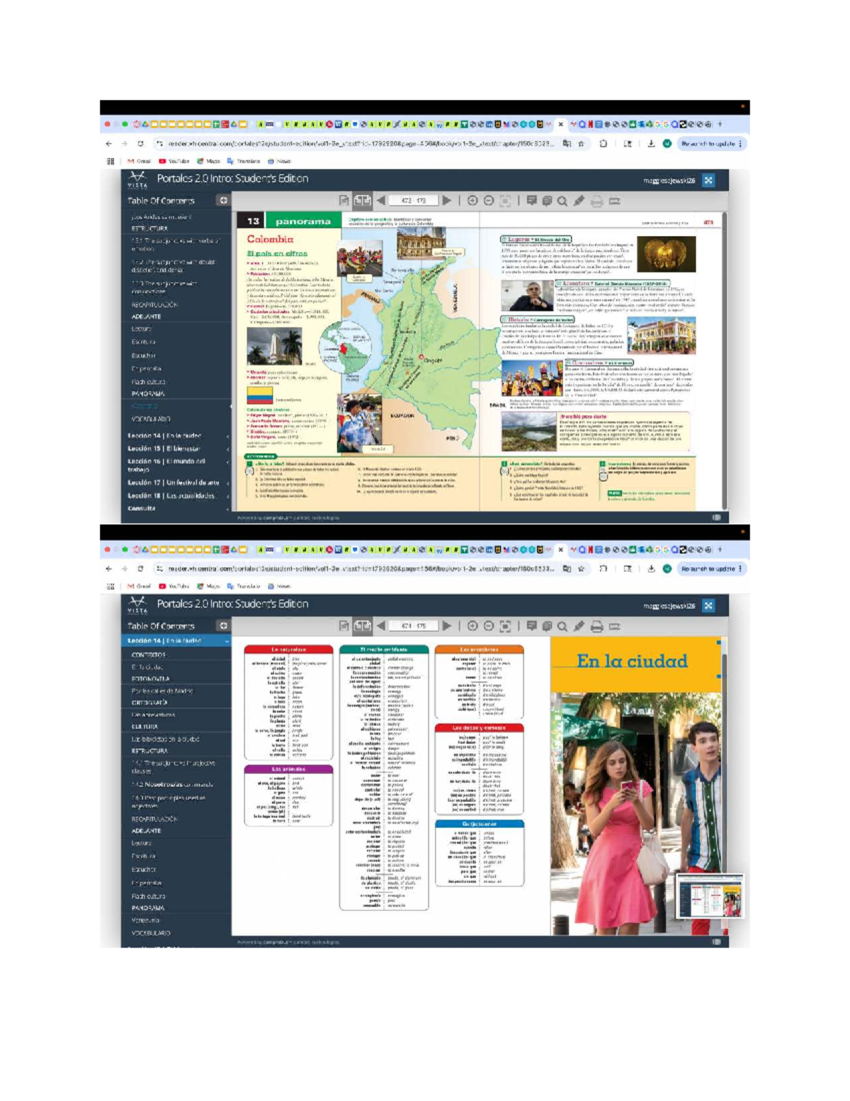Expand Lección 14 | En la ciudad in top sidebar
Viewport: 850px width, 1101px height.
(177, 436)
